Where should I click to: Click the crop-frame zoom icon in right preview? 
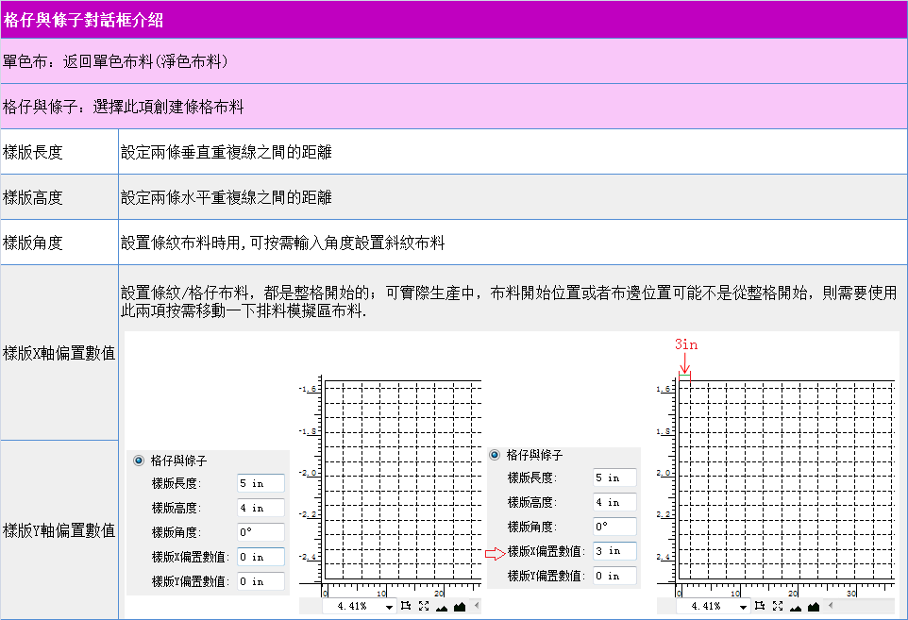click(x=759, y=606)
